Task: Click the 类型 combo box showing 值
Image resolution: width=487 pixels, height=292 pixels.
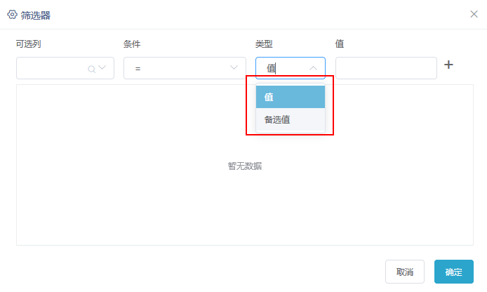Action: [291, 68]
